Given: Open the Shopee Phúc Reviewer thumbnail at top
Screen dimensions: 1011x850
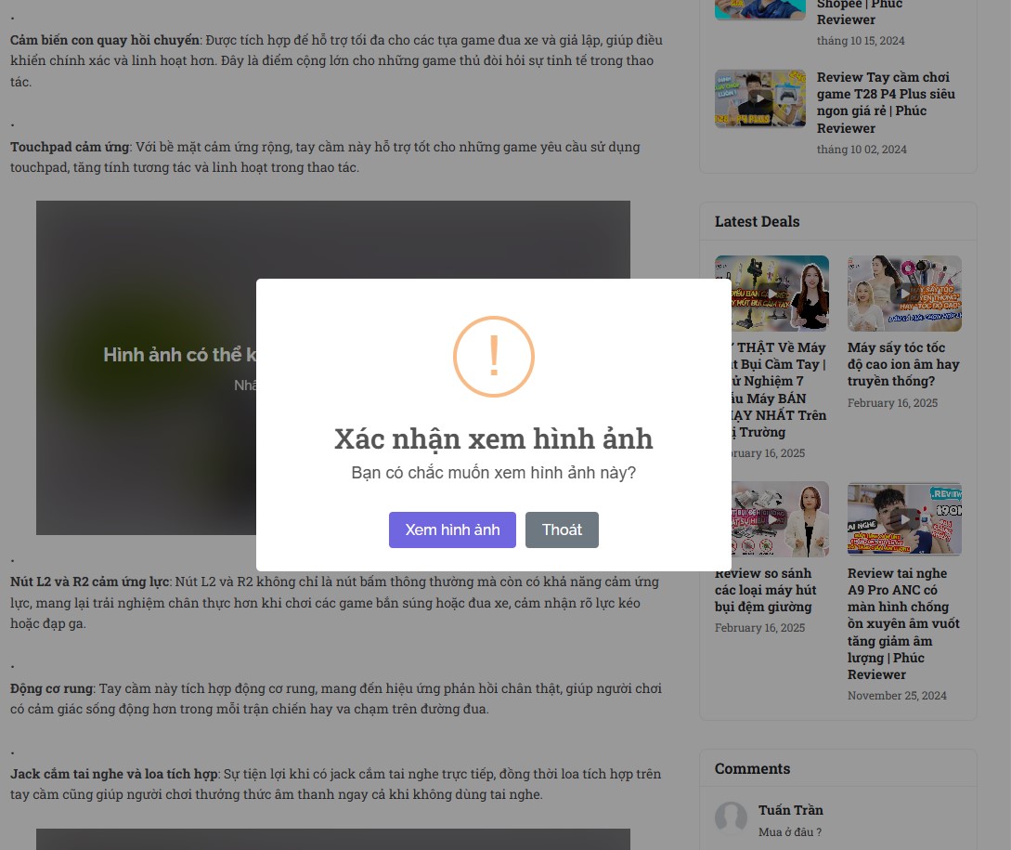Looking at the screenshot, I should (x=760, y=9).
